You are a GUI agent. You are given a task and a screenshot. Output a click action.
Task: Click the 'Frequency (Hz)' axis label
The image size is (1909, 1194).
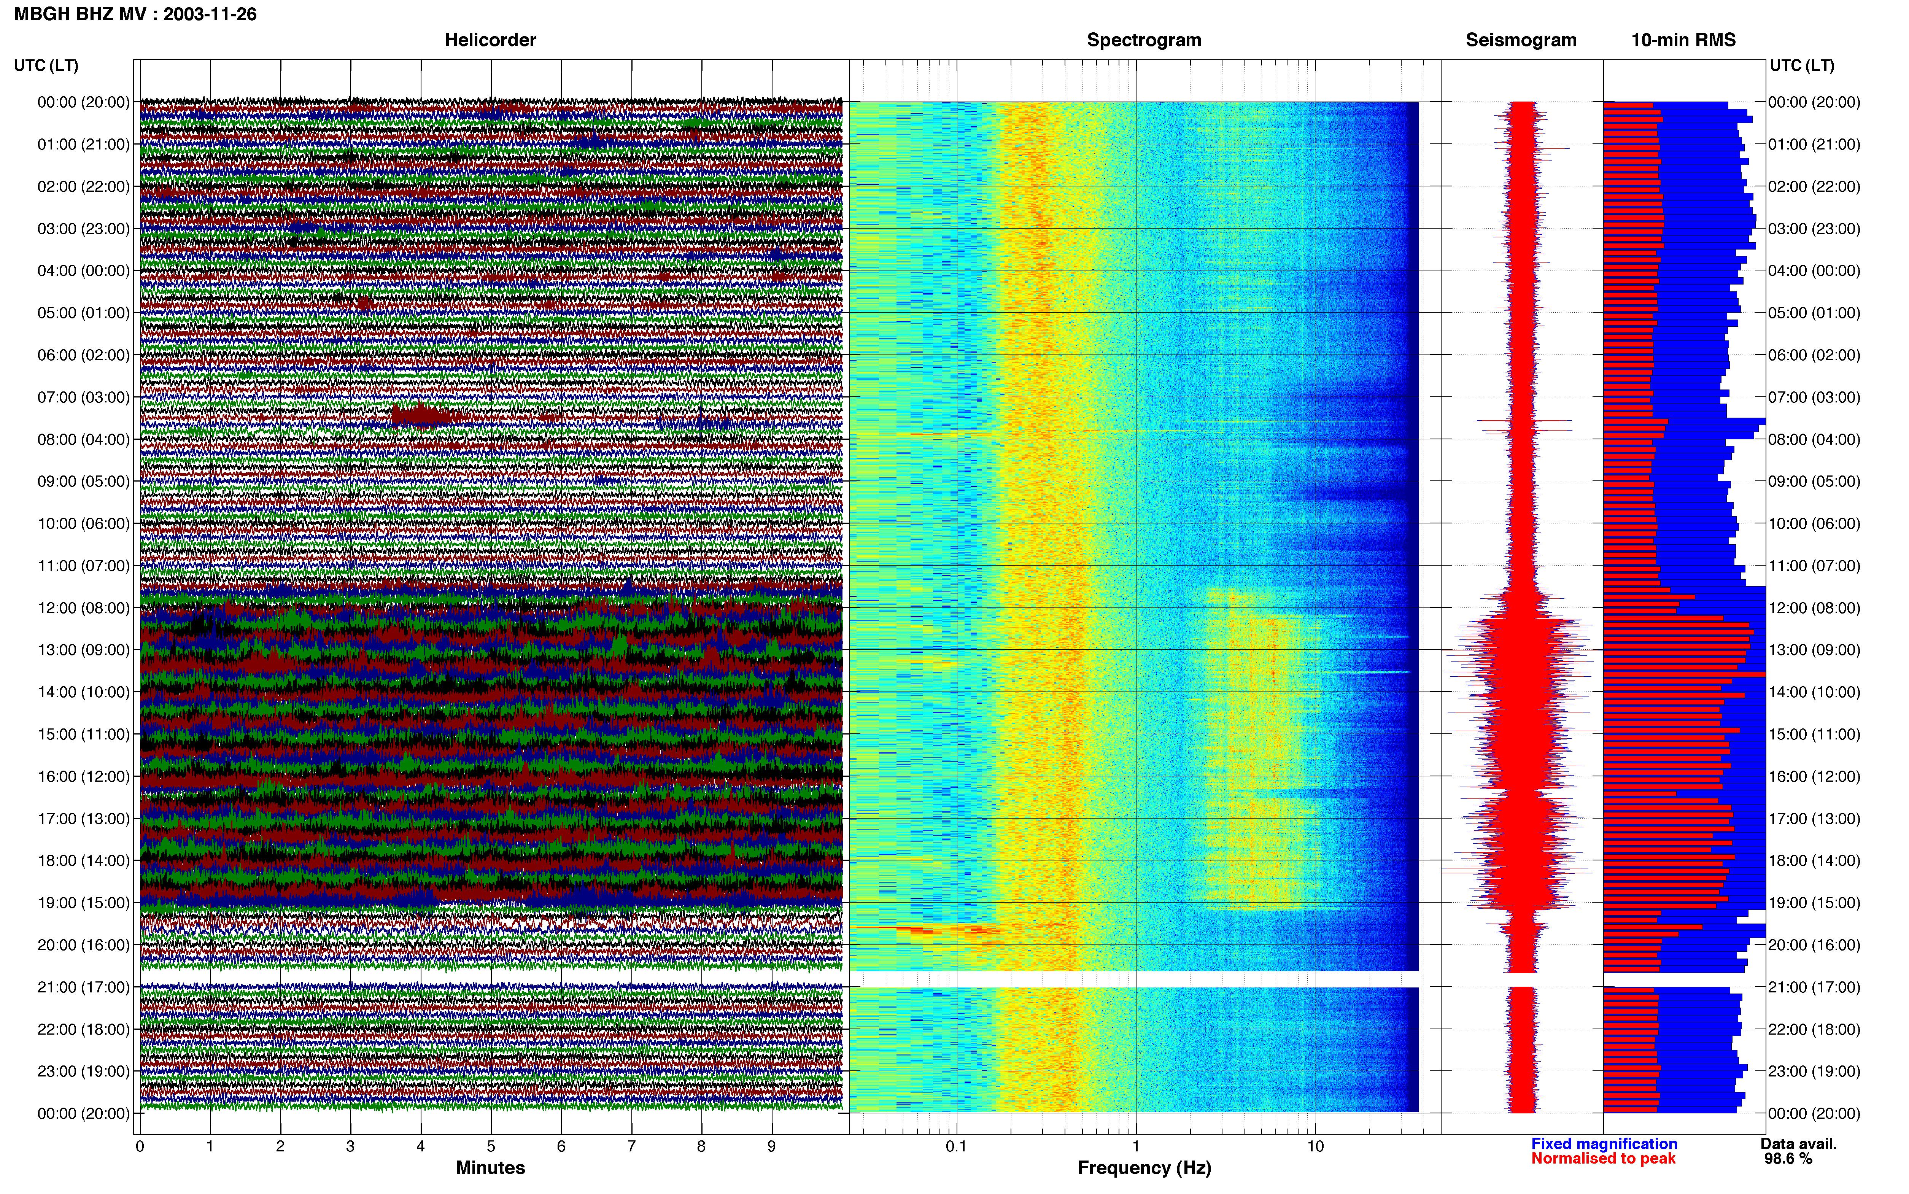1144,1168
